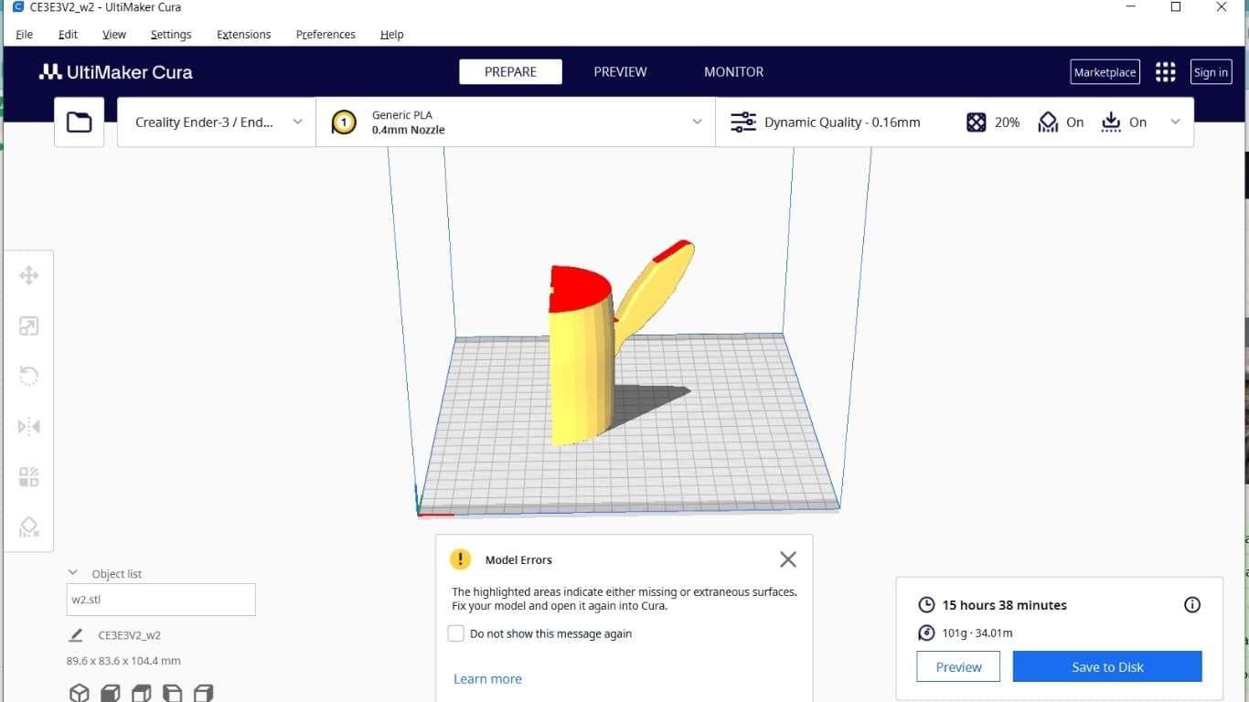Click the support On icon

1048,122
